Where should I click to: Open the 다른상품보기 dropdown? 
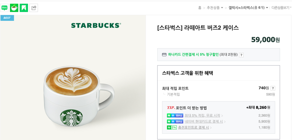coord(281,8)
